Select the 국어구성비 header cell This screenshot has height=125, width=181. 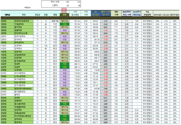coord(157,15)
